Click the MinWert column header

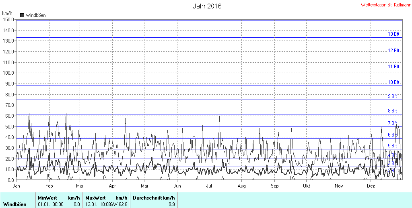(x=47, y=198)
